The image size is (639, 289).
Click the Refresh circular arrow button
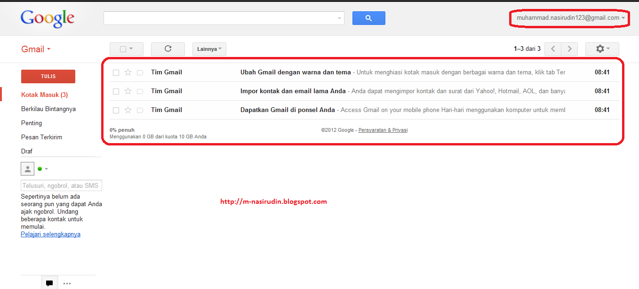(168, 49)
